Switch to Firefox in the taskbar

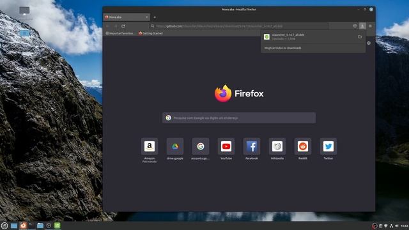click(x=23, y=226)
